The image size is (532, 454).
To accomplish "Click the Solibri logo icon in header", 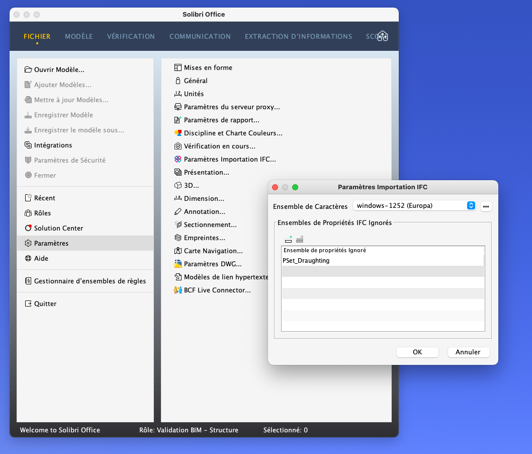I will (383, 36).
